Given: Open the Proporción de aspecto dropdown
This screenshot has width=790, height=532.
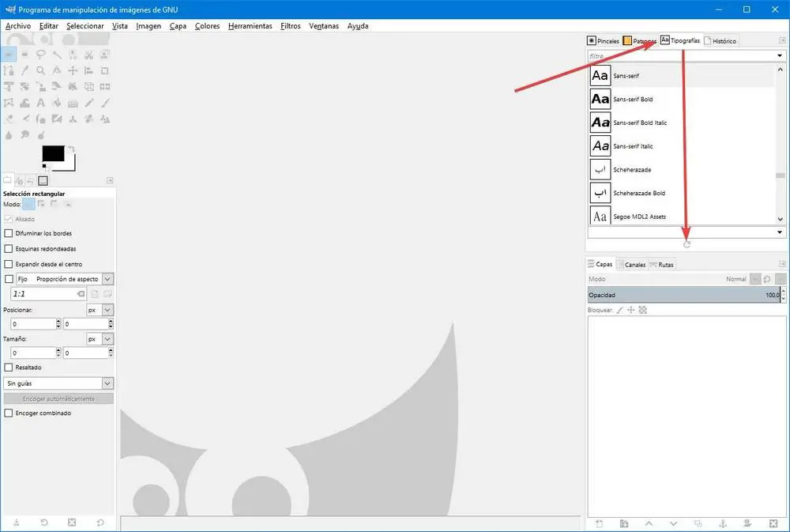Looking at the screenshot, I should 107,279.
